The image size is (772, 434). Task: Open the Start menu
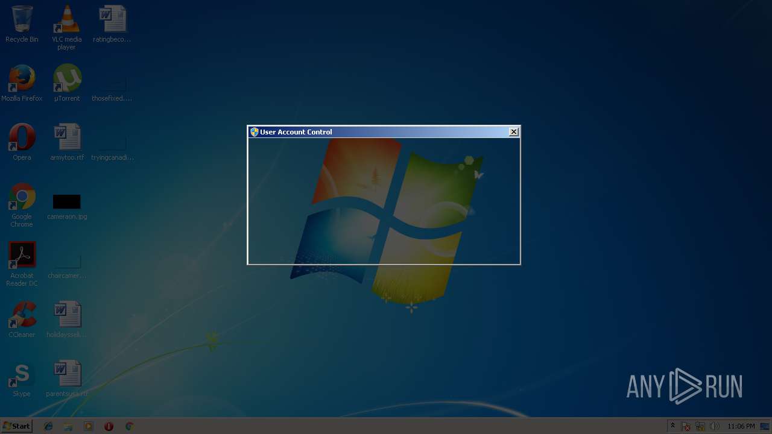16,426
